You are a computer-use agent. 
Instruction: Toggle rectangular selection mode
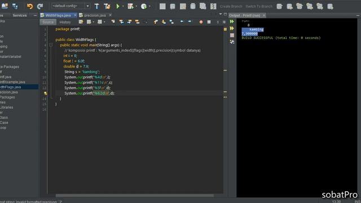[146, 21]
